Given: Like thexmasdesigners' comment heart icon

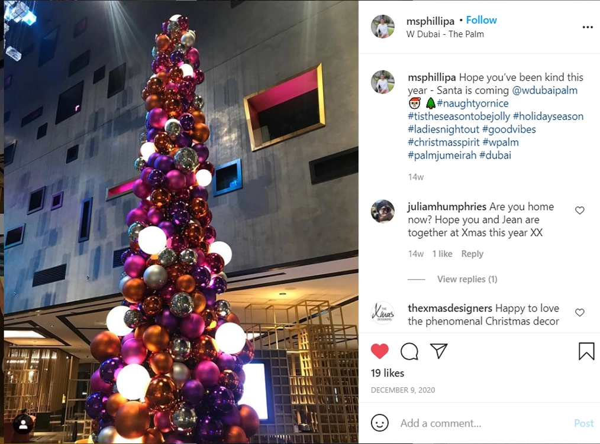Looking at the screenshot, I should [580, 312].
